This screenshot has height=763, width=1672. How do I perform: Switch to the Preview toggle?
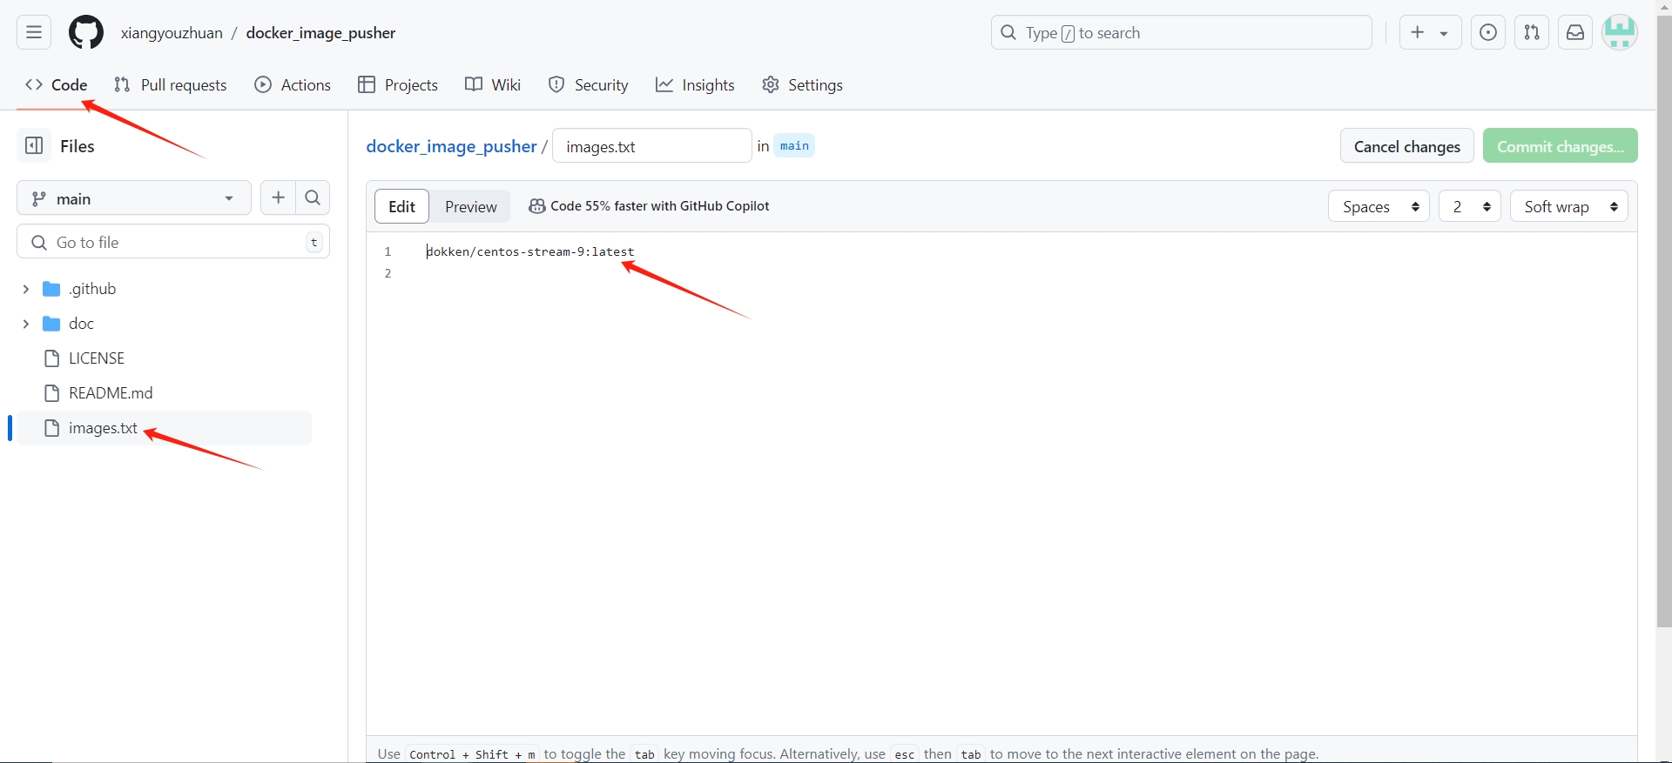[x=470, y=207]
